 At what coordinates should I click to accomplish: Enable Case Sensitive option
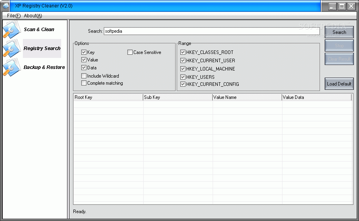(130, 52)
